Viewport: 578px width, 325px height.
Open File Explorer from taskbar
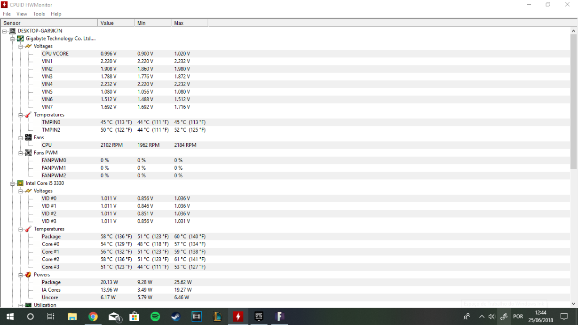click(x=72, y=317)
